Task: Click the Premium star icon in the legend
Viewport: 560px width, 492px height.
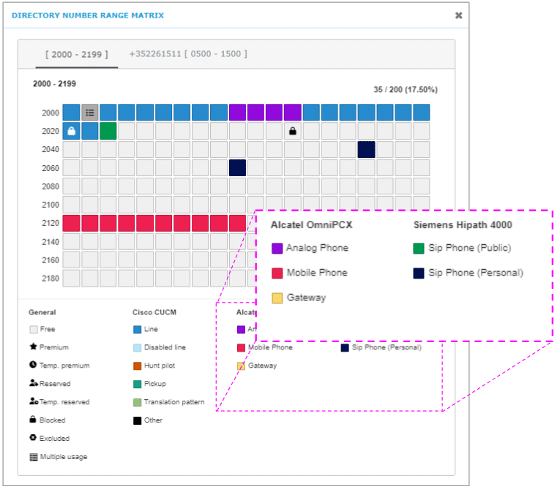Action: [33, 347]
